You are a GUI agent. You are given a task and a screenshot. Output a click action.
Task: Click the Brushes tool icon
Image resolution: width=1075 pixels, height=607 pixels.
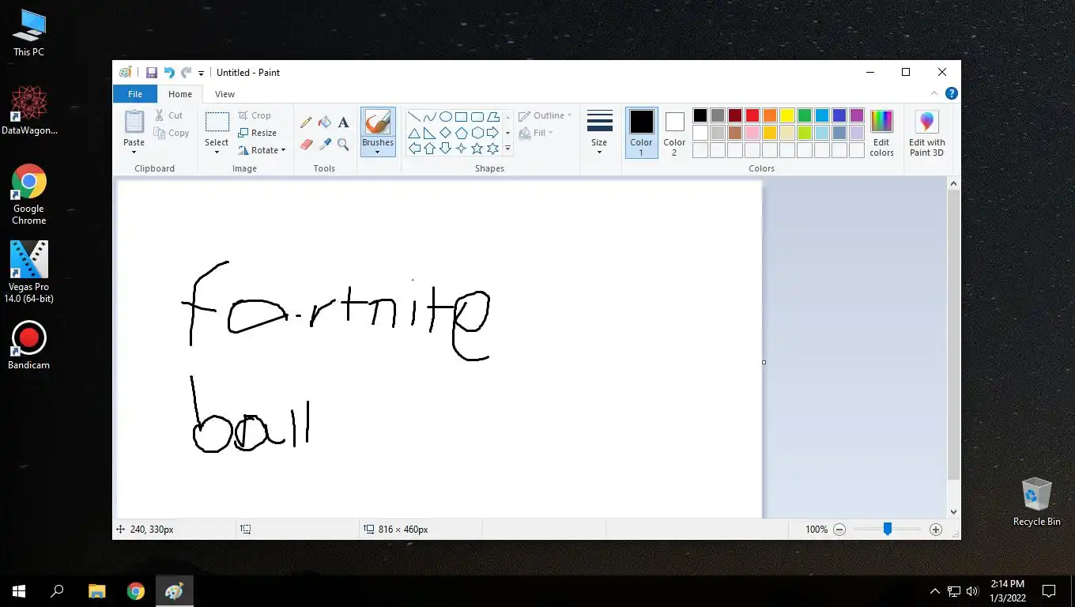click(378, 123)
